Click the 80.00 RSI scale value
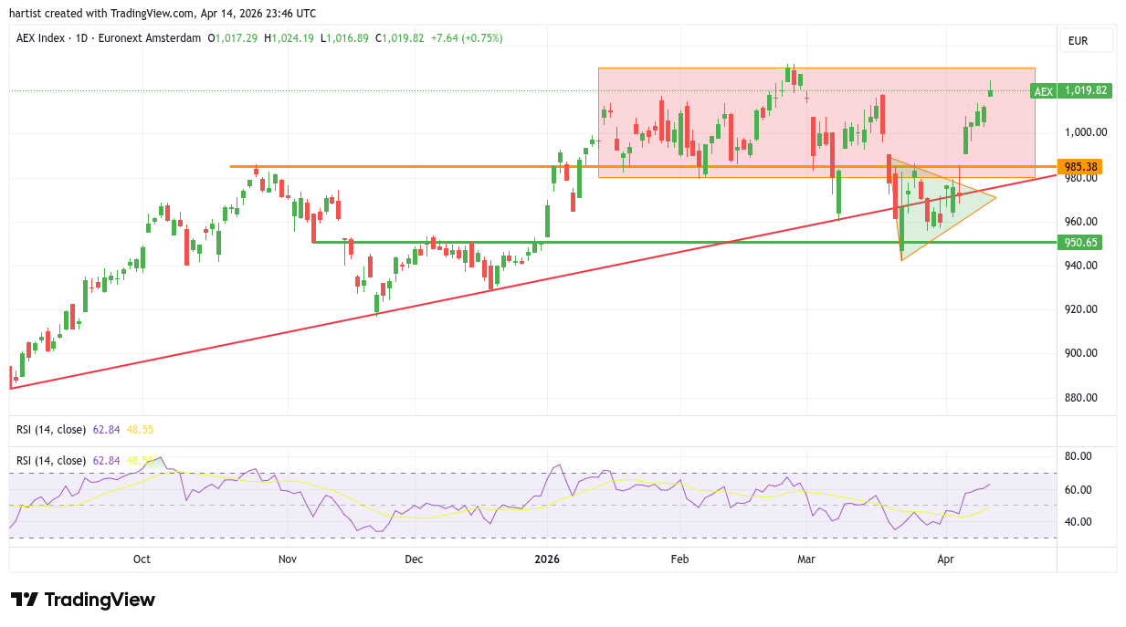Screen dimensions: 1126x627 click(x=1079, y=456)
